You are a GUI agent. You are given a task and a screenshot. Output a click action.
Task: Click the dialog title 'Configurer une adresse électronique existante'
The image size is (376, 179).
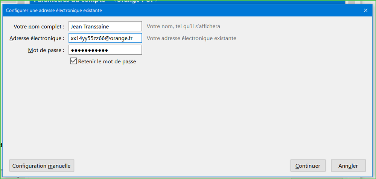[54, 10]
